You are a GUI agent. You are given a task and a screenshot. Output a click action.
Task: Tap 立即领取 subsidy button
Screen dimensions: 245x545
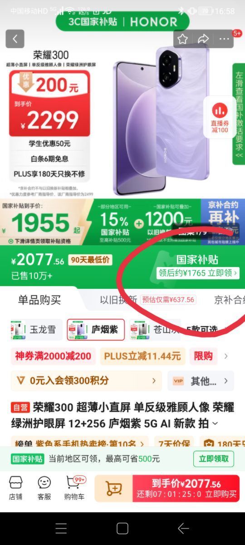click(214, 459)
